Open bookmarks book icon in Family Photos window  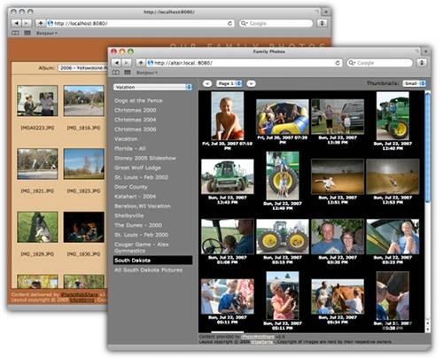click(x=116, y=73)
